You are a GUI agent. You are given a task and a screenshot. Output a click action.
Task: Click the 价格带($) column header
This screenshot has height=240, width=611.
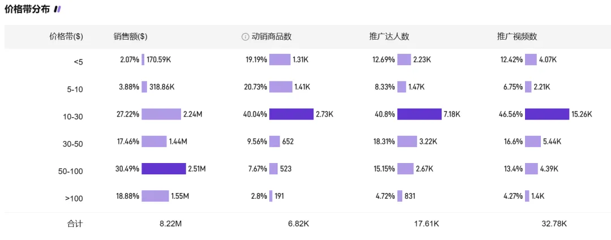66,37
